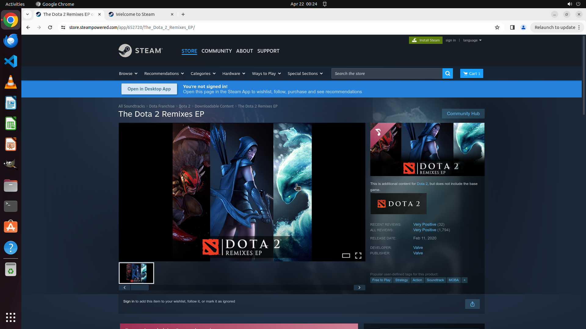Open the Thunderbird mail app in the dock
The image size is (586, 329).
coord(11,41)
